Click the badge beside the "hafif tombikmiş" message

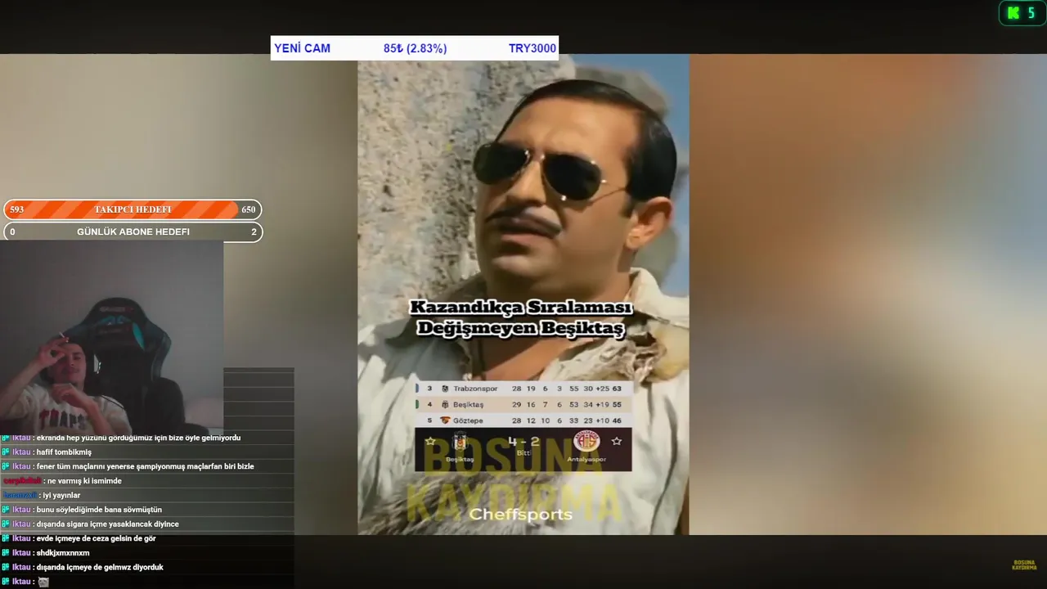(x=6, y=452)
